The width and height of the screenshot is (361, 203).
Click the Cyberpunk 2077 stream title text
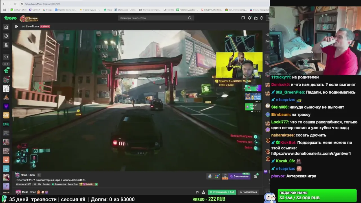coord(51,180)
